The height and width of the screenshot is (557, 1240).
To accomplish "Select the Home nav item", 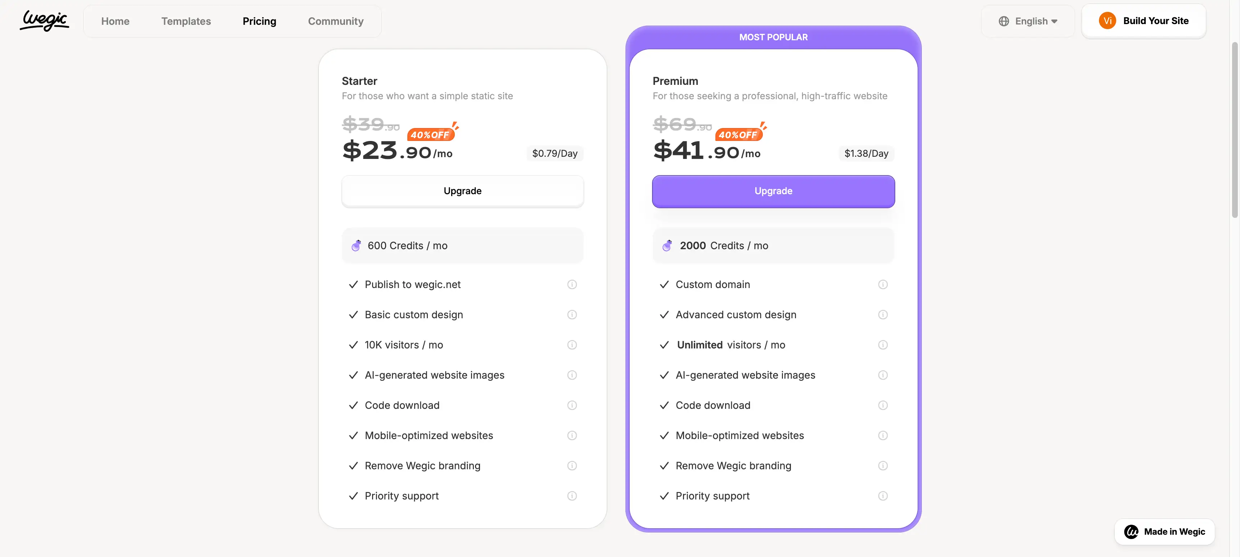I will coord(115,21).
